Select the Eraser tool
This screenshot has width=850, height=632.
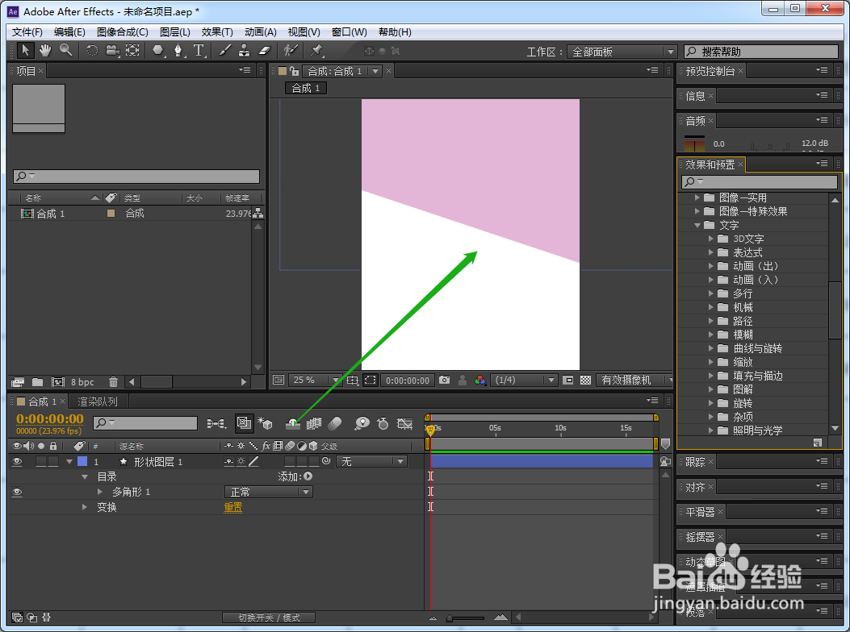(x=264, y=51)
